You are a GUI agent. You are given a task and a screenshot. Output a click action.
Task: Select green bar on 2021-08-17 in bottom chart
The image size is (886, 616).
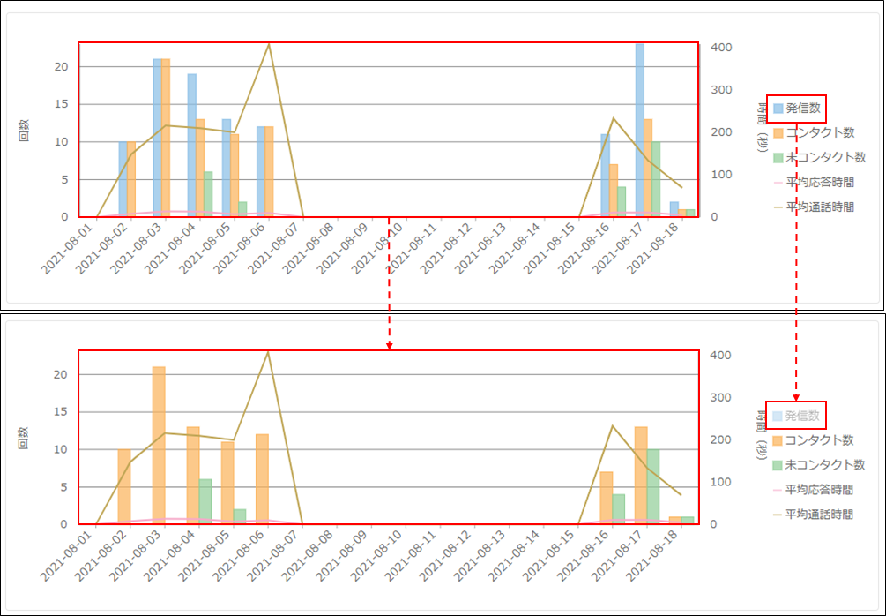coord(654,486)
